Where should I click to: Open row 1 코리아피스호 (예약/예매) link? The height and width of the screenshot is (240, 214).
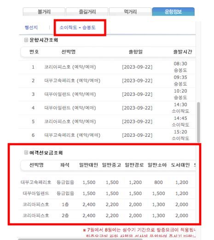tap(70, 67)
